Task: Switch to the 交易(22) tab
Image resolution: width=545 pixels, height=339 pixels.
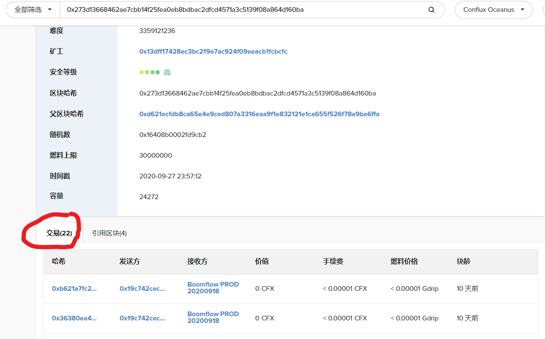Action: tap(59, 233)
